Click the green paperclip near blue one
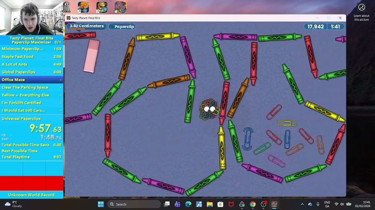This screenshot has width=375, height=210. point(262,148)
